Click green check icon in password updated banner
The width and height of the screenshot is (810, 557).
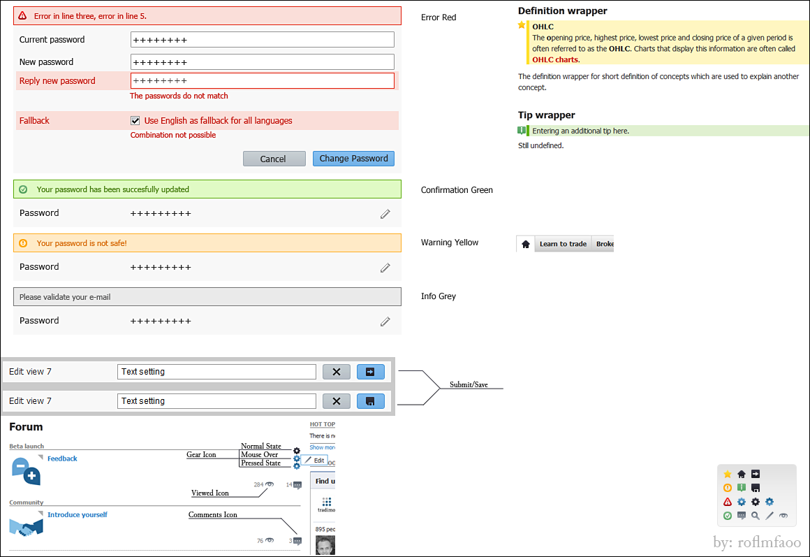pyautogui.click(x=23, y=189)
